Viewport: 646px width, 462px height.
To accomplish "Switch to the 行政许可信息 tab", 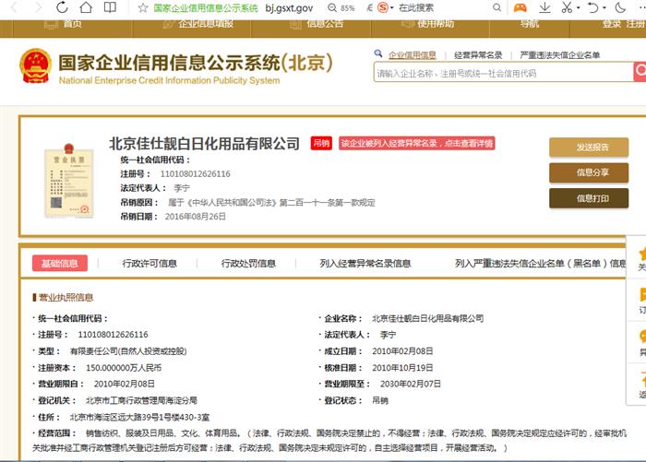I will [x=150, y=263].
